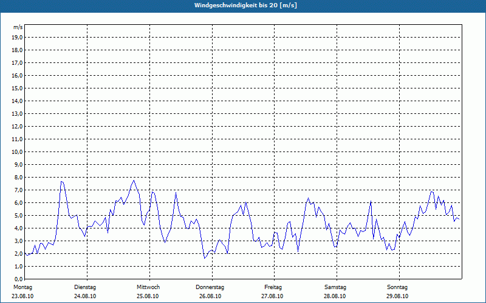Click the 8,0 y-axis label
Screen dimensions: 486x303
pyautogui.click(x=18, y=177)
